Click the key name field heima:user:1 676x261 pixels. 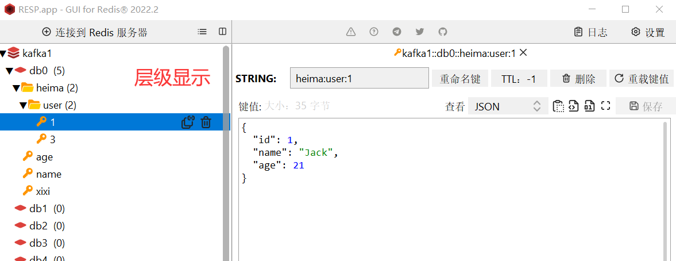(x=359, y=79)
